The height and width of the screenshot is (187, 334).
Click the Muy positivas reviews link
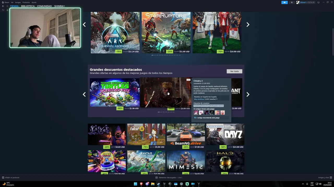[x=199, y=99]
